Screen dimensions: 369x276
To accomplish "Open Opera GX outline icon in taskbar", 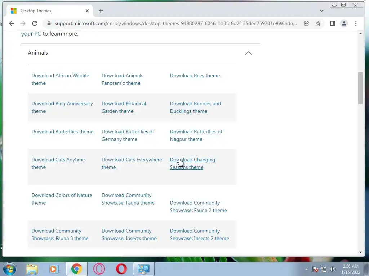I will click(x=99, y=269).
